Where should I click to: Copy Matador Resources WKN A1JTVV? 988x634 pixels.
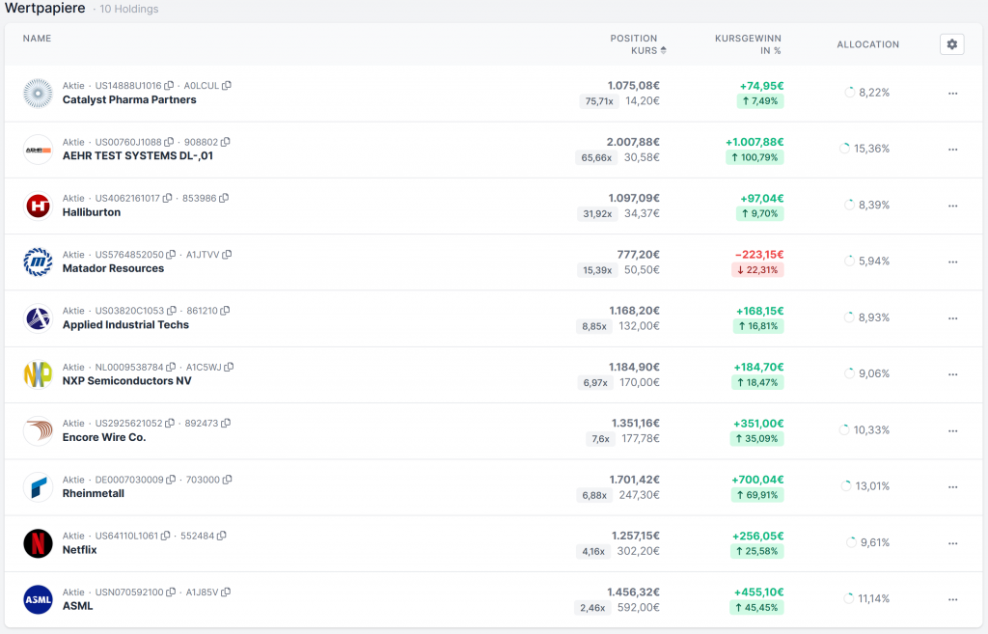[227, 255]
